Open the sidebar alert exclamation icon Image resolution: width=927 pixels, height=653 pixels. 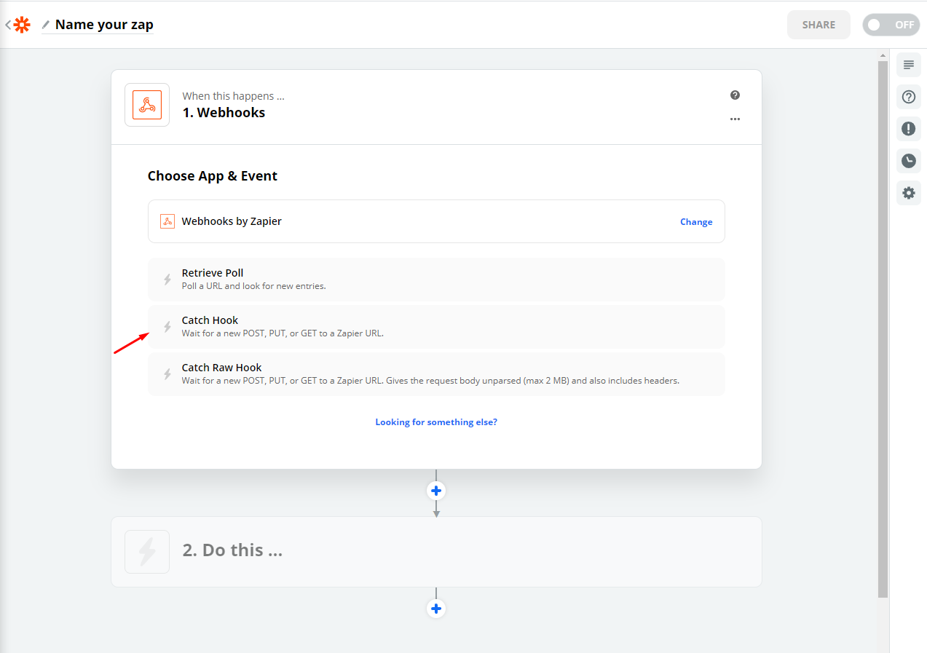908,129
